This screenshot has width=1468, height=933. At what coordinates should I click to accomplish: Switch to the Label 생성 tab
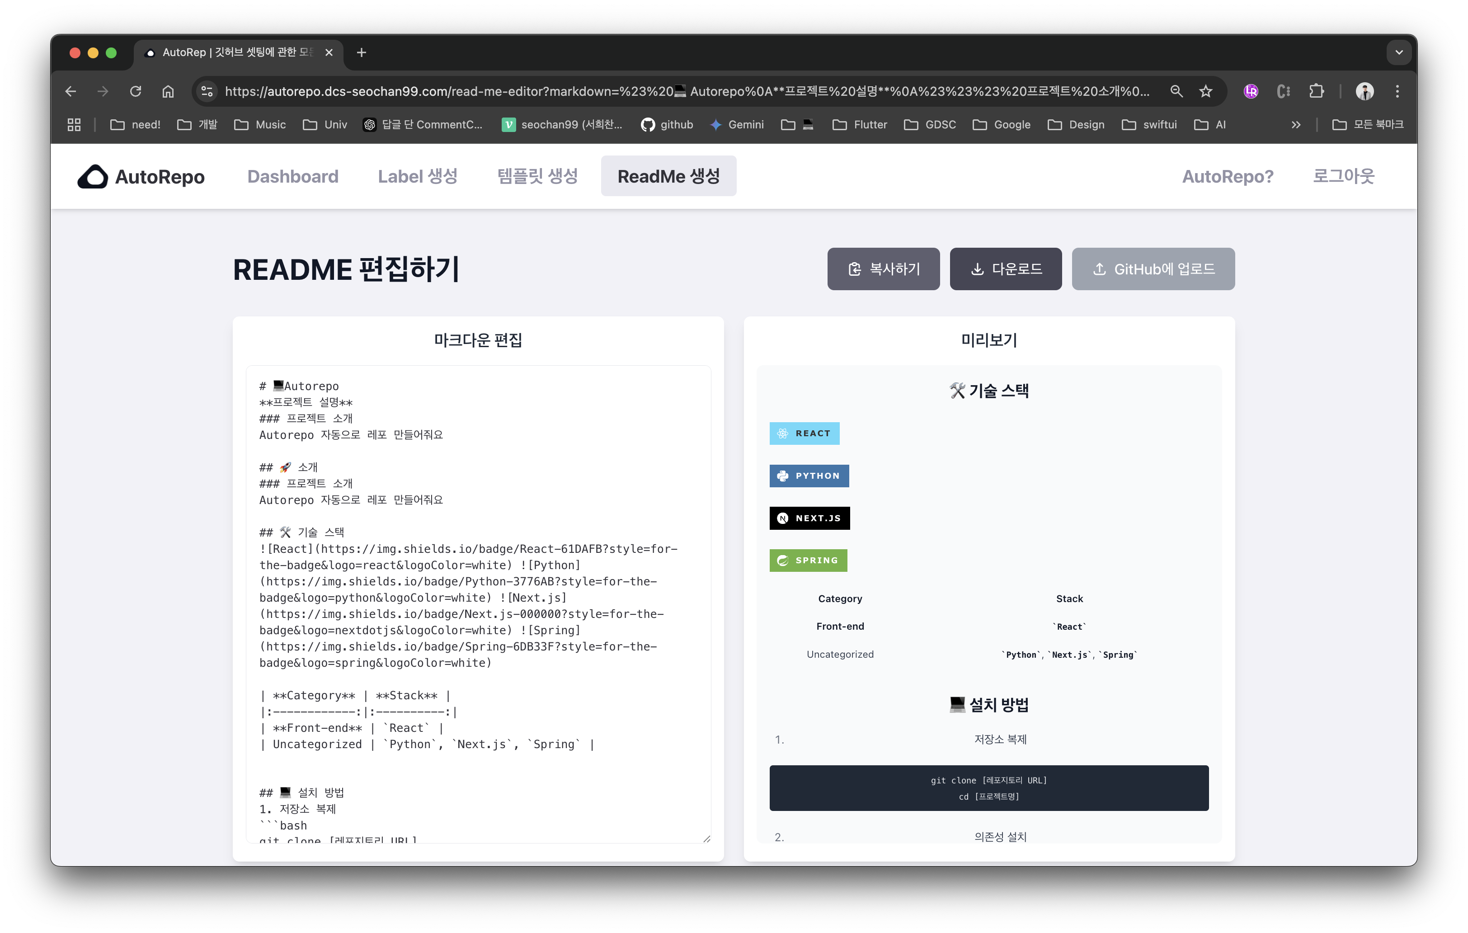pyautogui.click(x=418, y=176)
